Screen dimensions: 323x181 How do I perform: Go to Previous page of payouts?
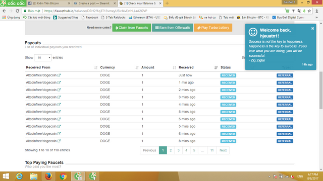149,150
